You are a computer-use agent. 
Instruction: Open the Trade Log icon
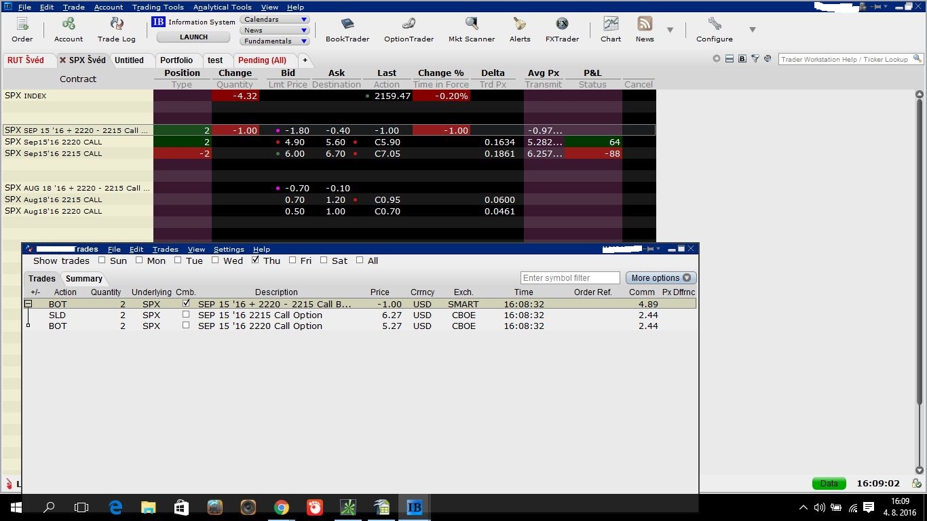coord(116,25)
